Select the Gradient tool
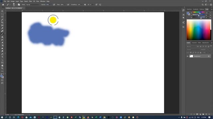The width and height of the screenshot is (213, 119). click(2, 46)
